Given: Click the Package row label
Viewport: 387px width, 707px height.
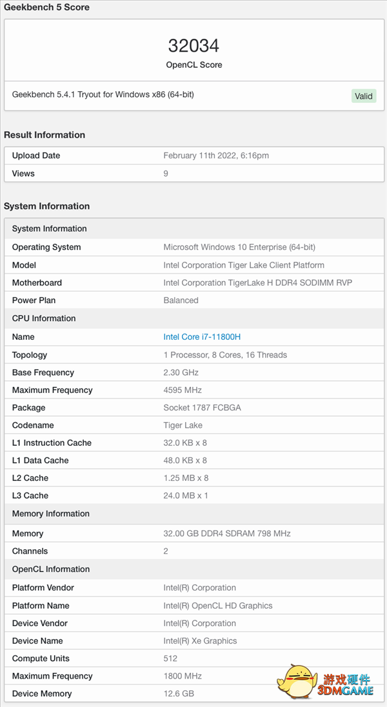Looking at the screenshot, I should click(x=29, y=408).
